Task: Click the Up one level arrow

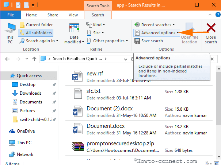Action: point(34,59)
